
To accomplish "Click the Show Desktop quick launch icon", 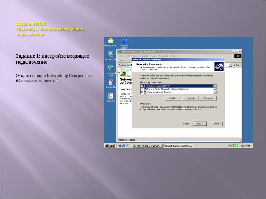I will [119, 146].
